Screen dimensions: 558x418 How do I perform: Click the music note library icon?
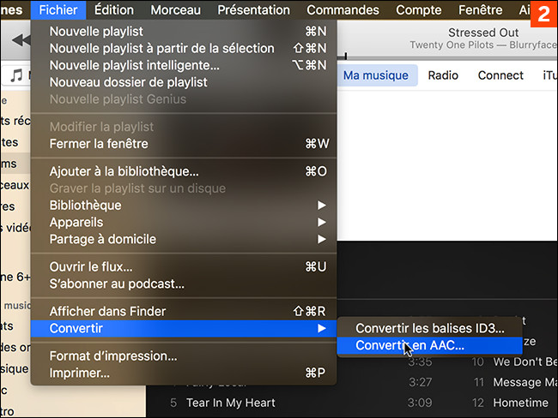[x=16, y=75]
